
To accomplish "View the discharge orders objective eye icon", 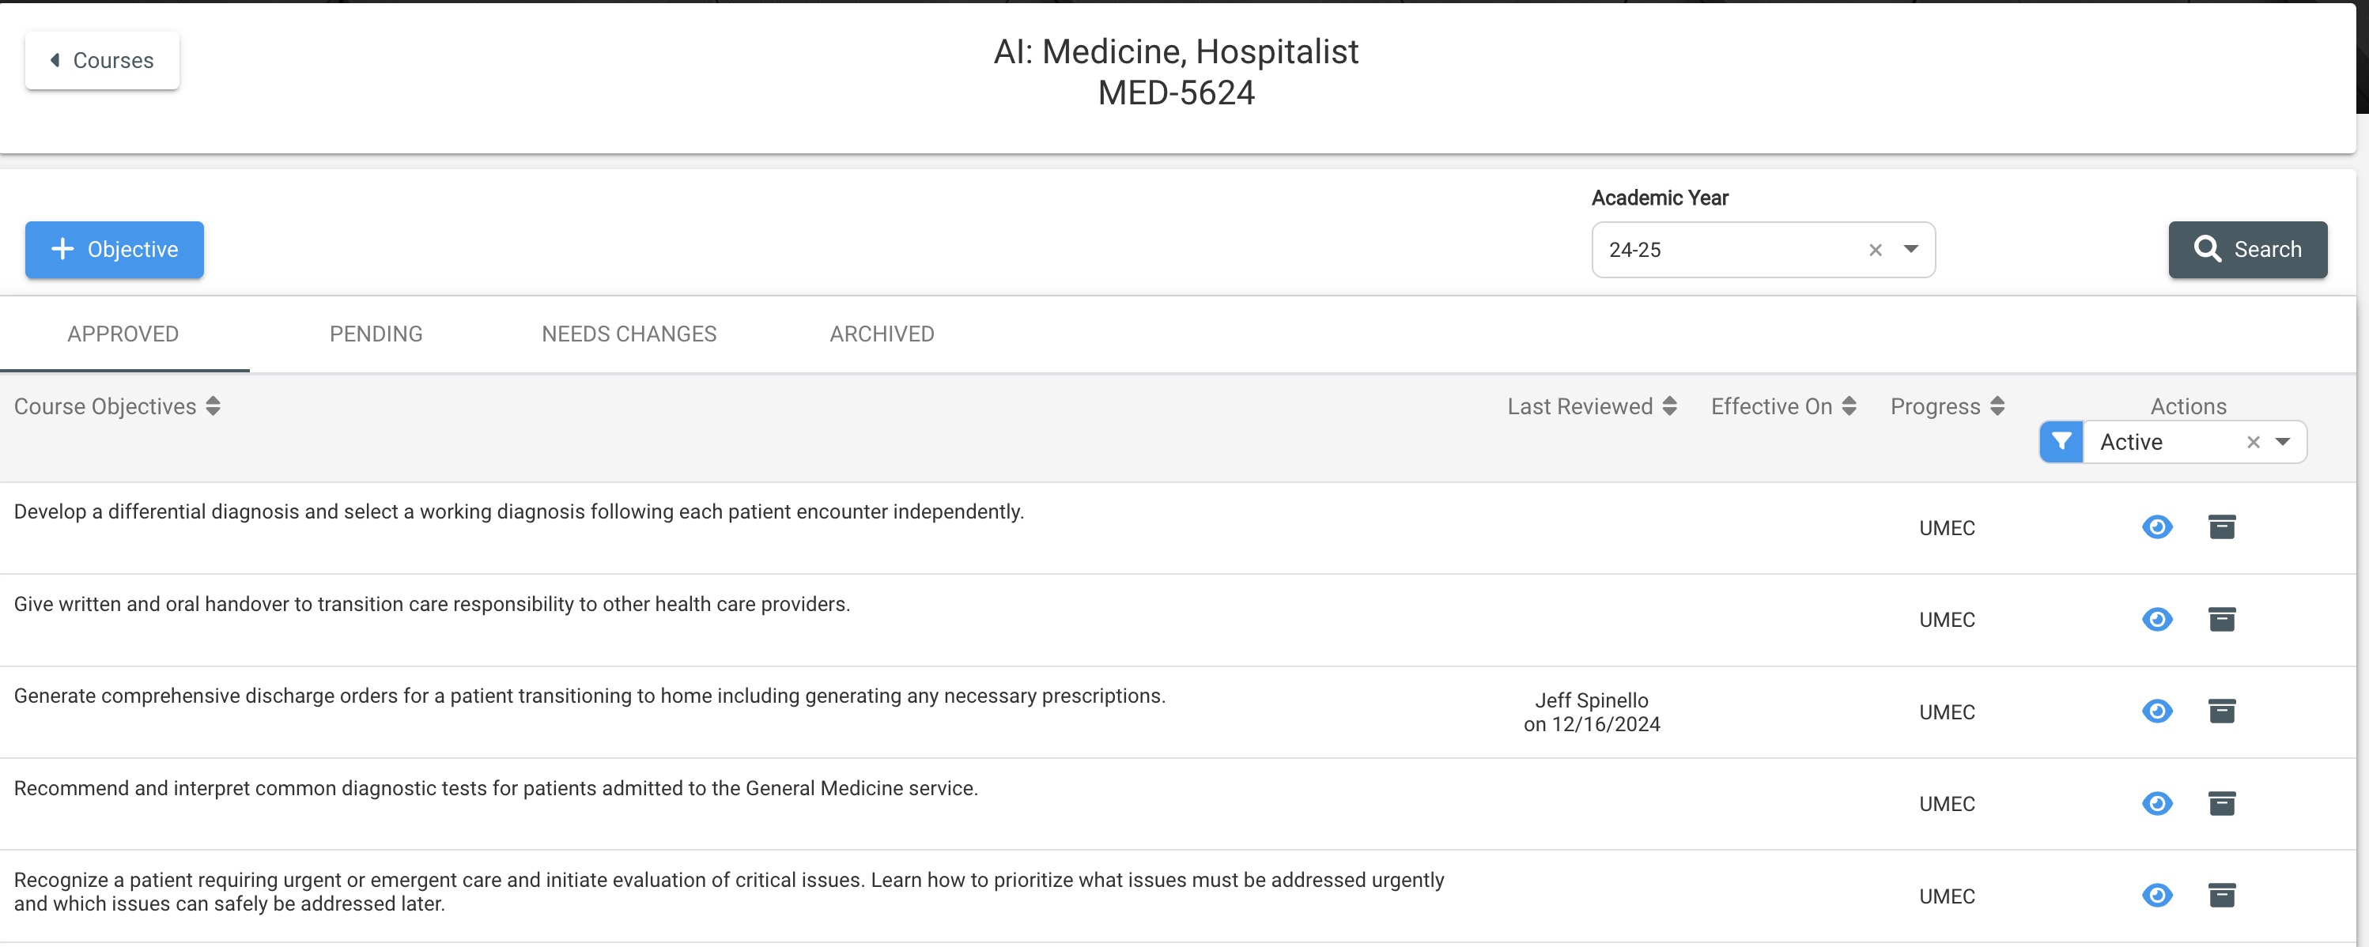I will [2157, 711].
